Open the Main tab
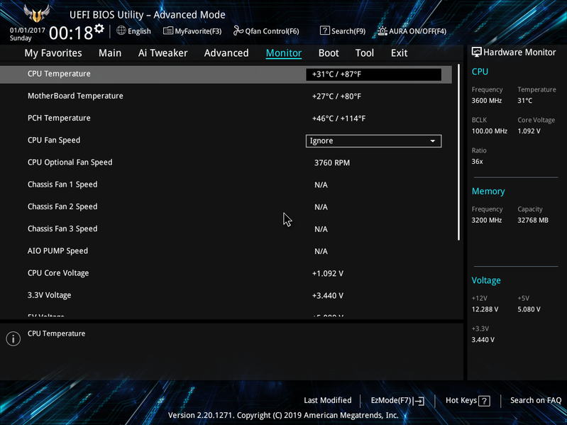Viewport: 567px width, 425px height. [110, 53]
